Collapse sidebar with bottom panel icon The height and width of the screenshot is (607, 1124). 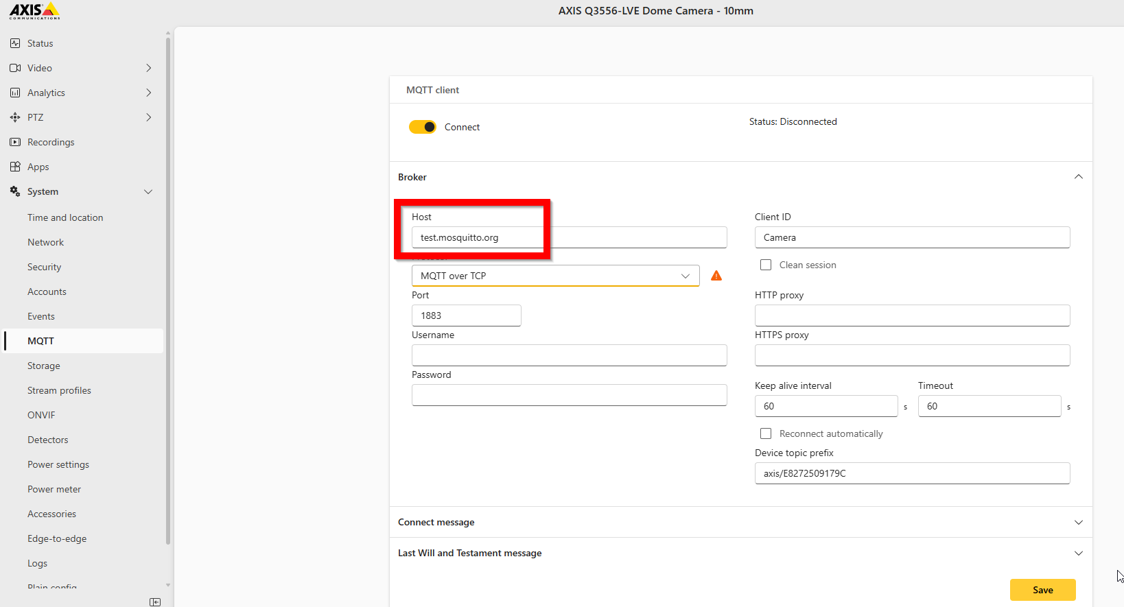(155, 602)
